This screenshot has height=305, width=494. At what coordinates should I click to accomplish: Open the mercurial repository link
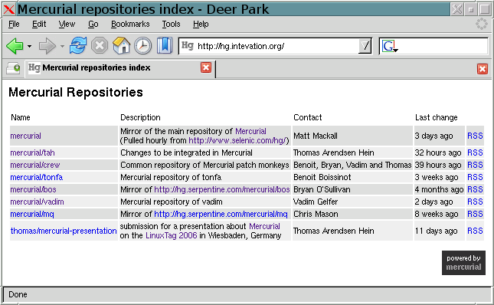(25, 136)
